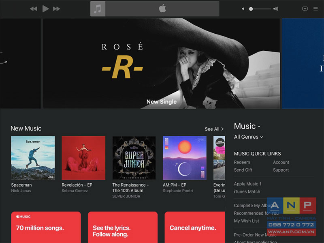Screen dimensions: 324x243
Task: Open the 70 million songs Apple Music card
Action: tap(46, 227)
